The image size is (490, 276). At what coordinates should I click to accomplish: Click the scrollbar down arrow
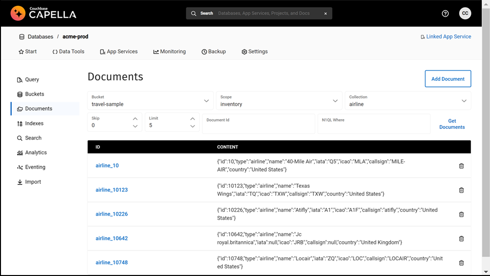pos(486,272)
